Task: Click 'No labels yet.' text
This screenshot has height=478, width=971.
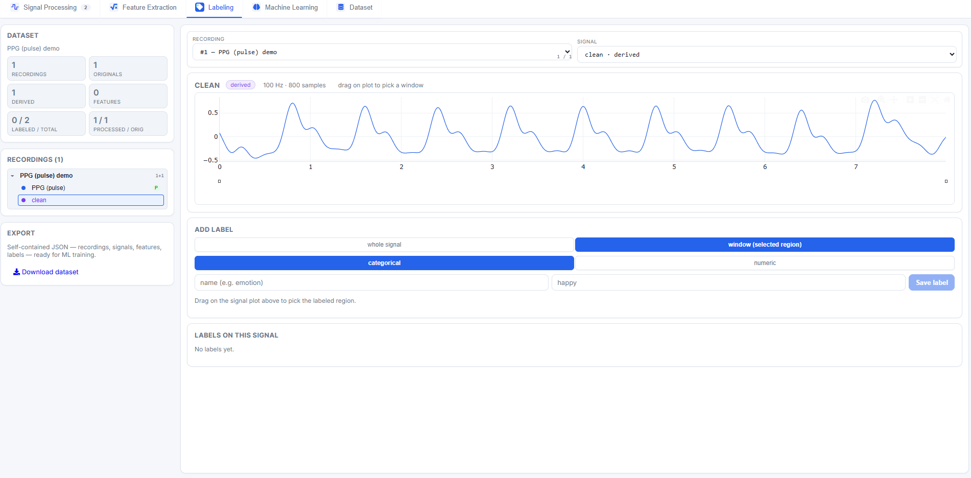Action: 214,349
